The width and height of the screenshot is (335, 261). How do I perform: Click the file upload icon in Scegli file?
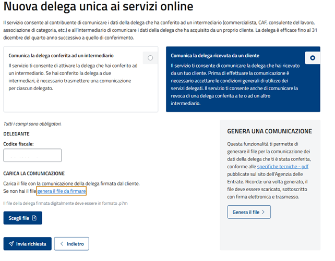click(34, 218)
